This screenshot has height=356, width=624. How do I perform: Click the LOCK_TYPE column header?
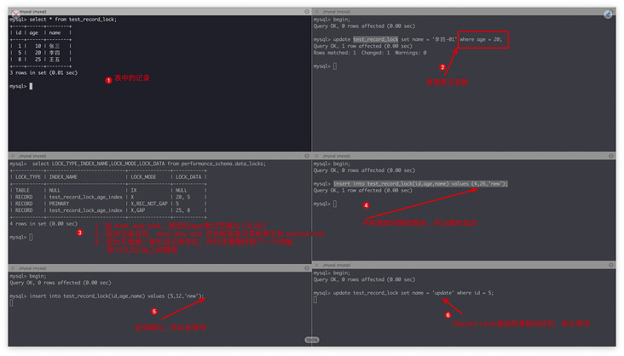pyautogui.click(x=28, y=177)
